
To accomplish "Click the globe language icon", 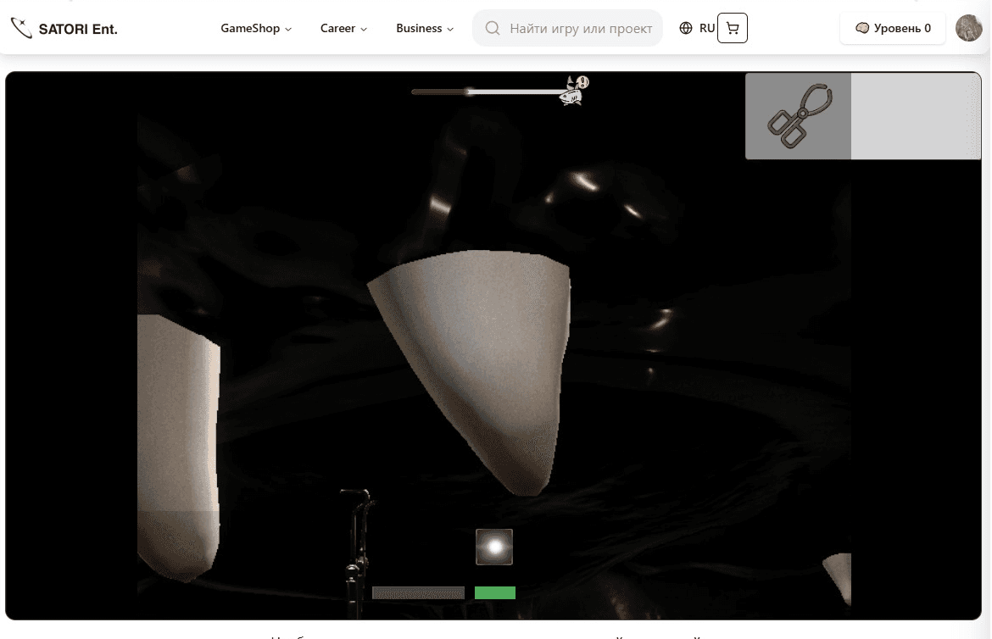I will click(x=686, y=28).
